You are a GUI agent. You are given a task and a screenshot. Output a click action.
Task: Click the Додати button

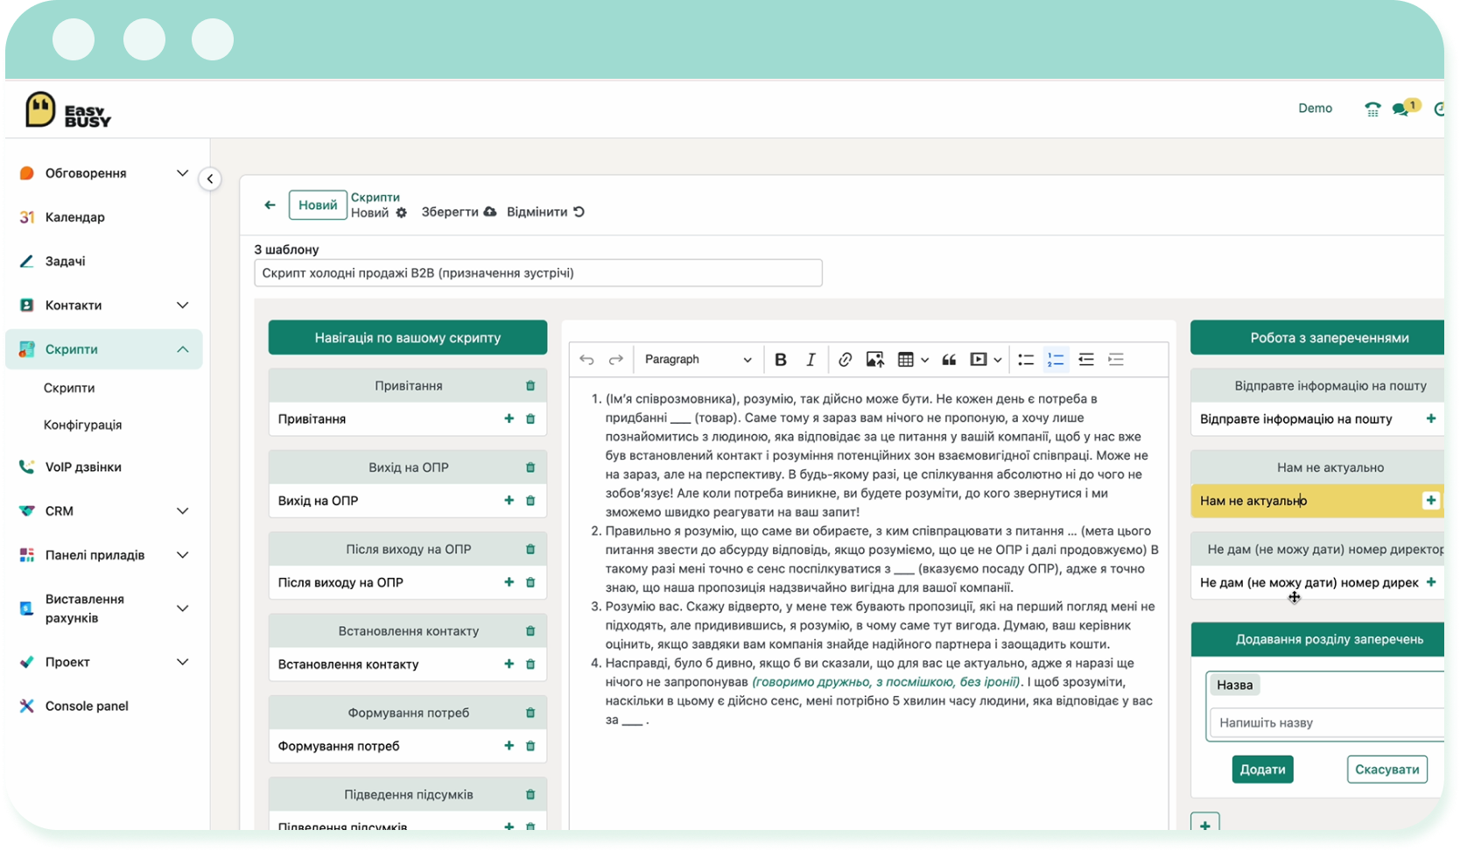pyautogui.click(x=1262, y=770)
